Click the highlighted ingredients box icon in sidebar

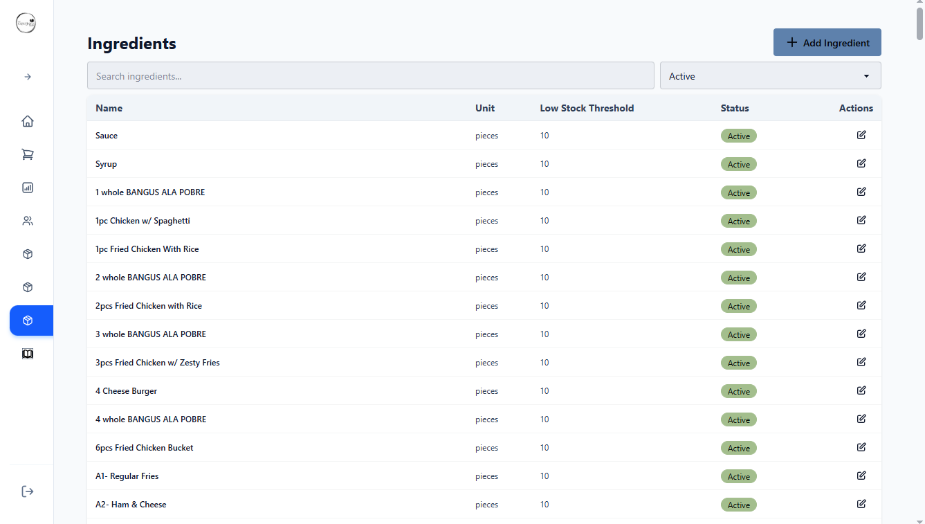(x=31, y=320)
